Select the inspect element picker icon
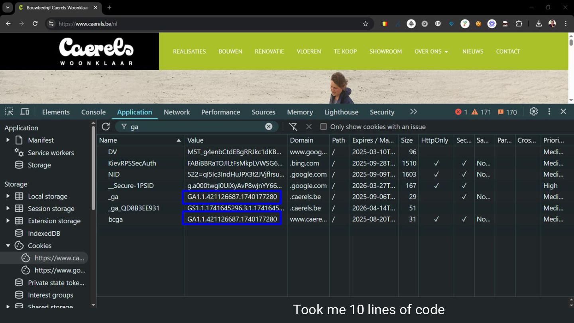This screenshot has width=574, height=323. pyautogui.click(x=9, y=112)
